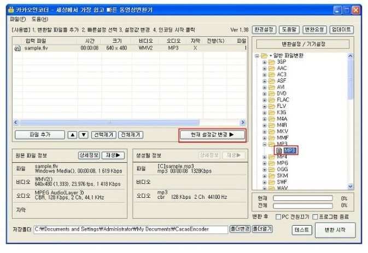Click the KakaoEncoder title bar app icon
The height and width of the screenshot is (253, 368).
(11, 10)
